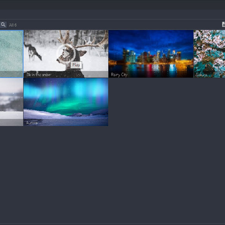Select the Sakura cherry blossom thumbnail

pyautogui.click(x=209, y=54)
